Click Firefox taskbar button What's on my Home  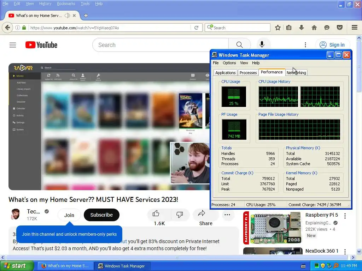tap(65, 266)
